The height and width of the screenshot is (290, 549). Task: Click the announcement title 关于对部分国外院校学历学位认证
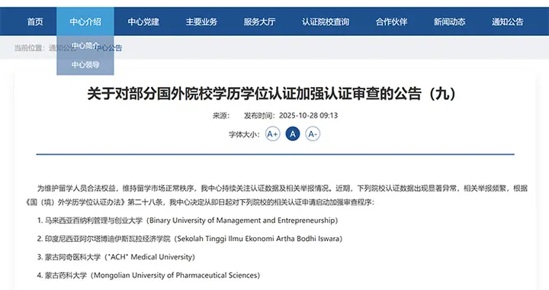(272, 94)
